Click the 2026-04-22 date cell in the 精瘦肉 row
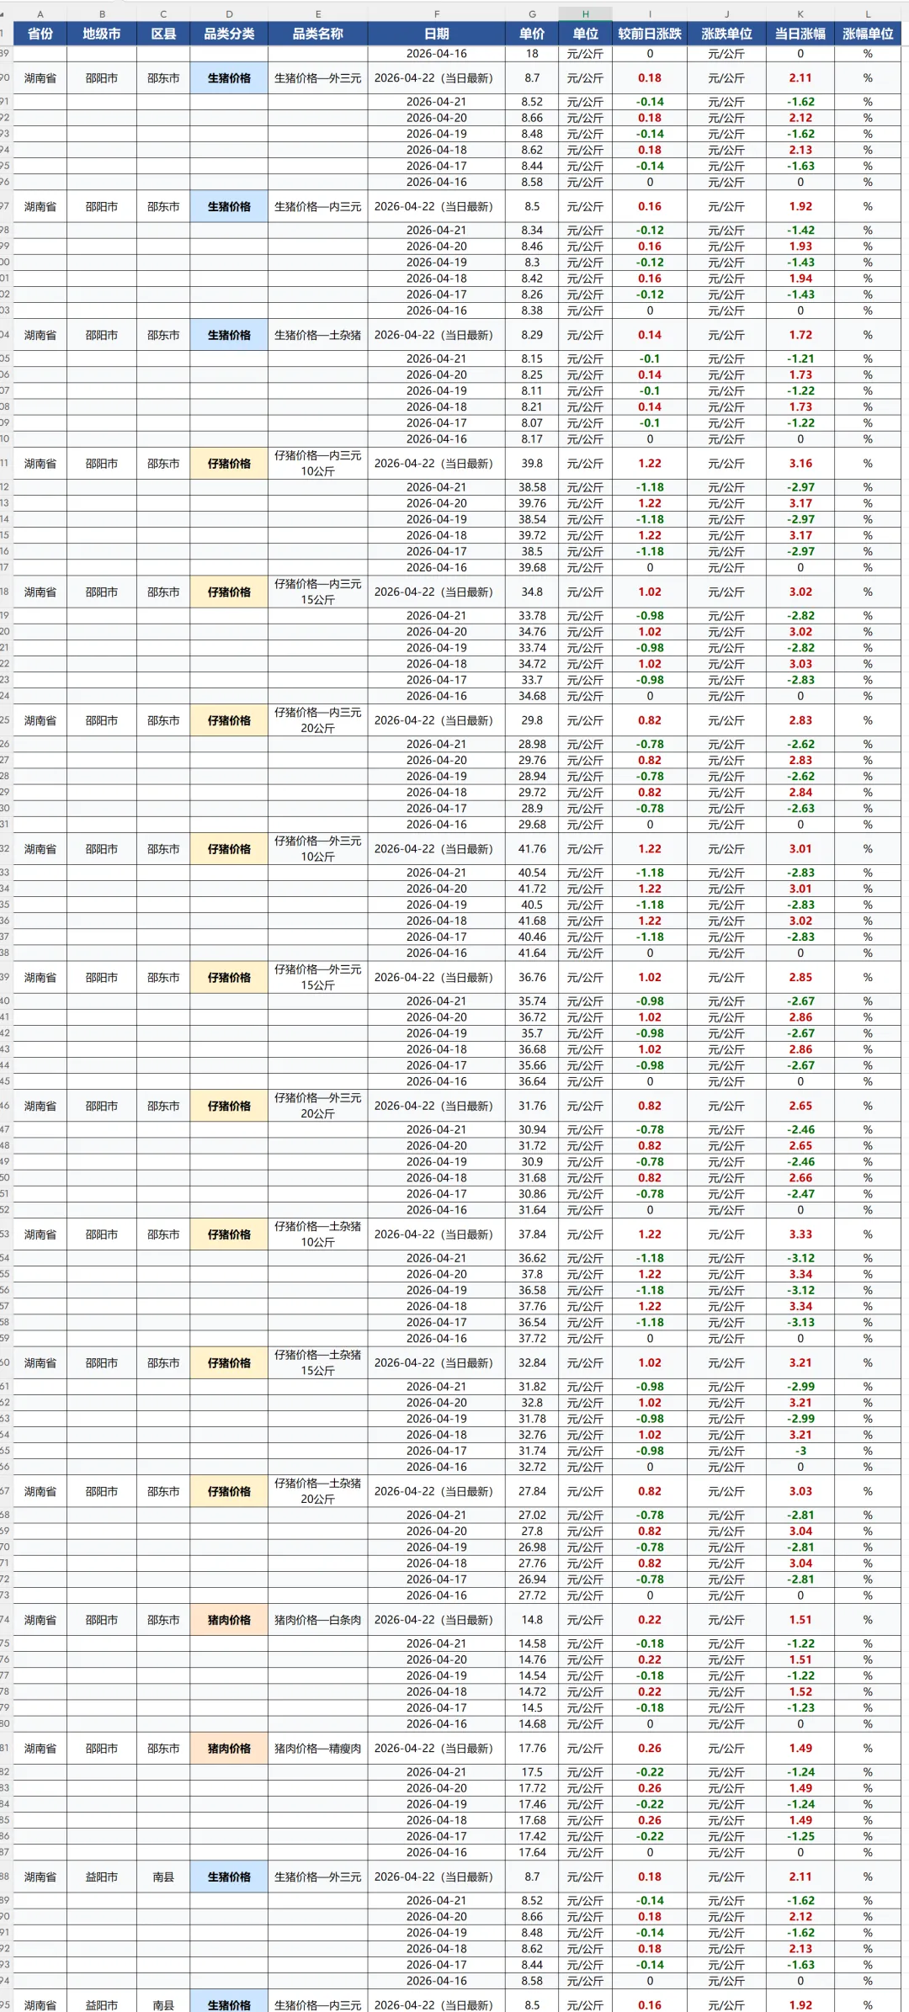 [x=436, y=1748]
